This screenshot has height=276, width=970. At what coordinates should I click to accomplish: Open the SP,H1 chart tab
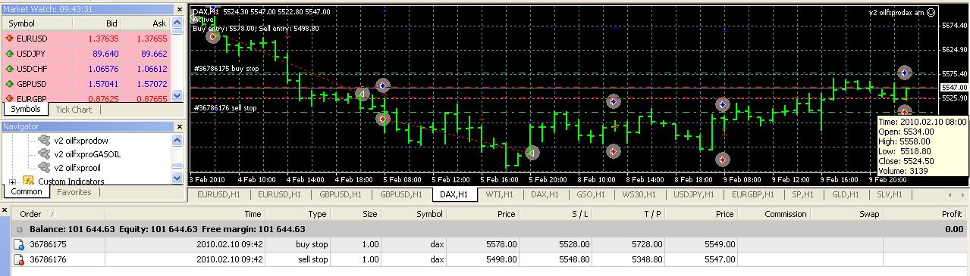click(802, 194)
